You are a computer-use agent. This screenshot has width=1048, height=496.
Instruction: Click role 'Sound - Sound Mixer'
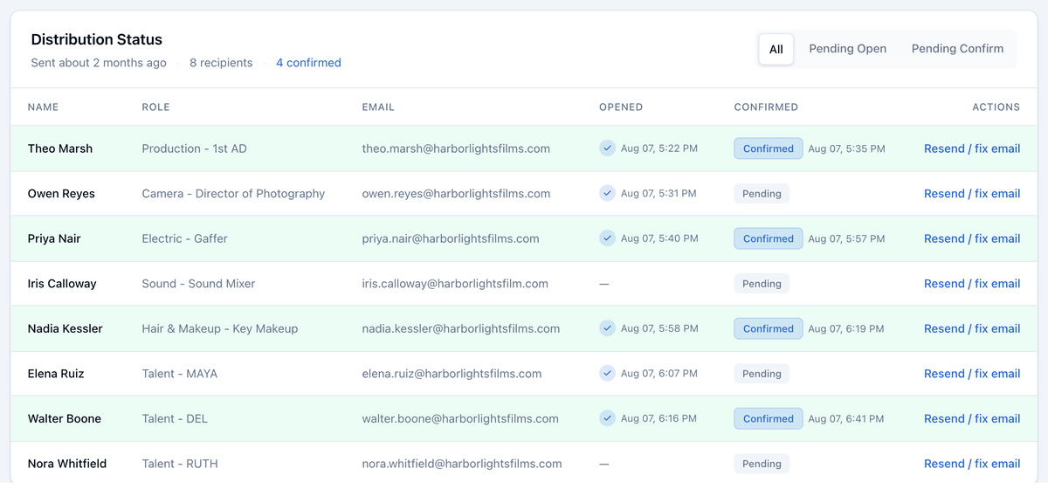pyautogui.click(x=198, y=284)
